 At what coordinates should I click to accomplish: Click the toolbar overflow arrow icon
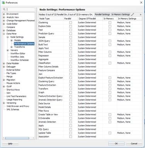coord(140,15)
